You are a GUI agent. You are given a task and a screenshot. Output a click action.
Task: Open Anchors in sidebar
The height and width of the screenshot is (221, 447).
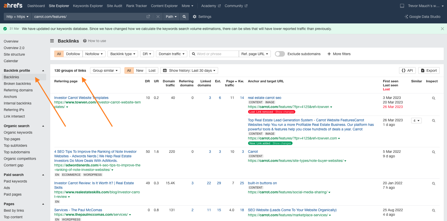coord(10,97)
